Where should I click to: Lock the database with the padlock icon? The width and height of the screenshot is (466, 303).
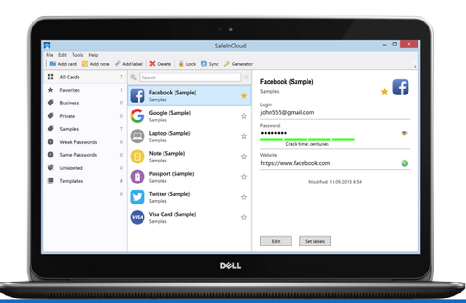coord(181,64)
